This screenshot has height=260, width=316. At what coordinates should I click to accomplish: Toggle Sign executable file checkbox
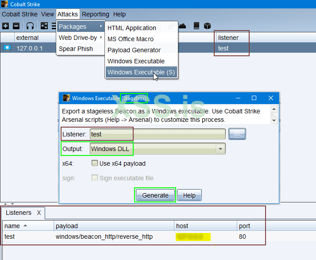tap(95, 178)
